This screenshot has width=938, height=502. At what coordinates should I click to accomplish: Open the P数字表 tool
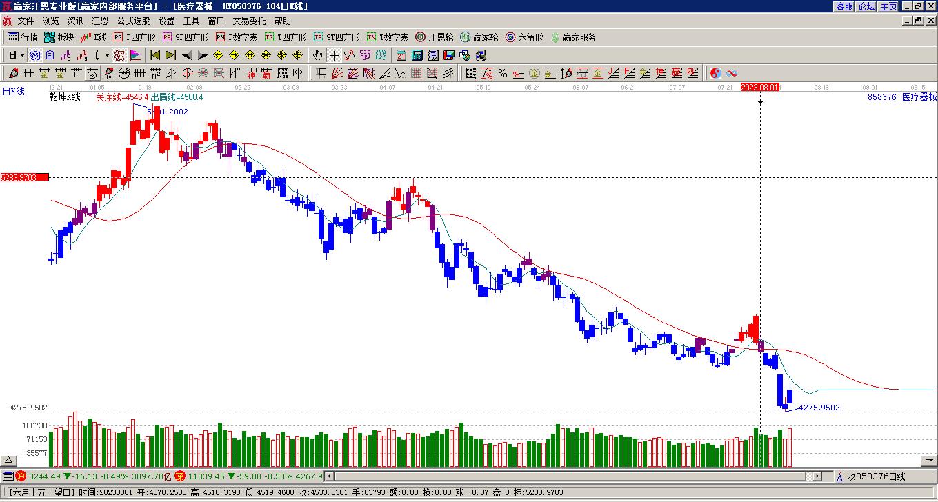pos(237,37)
